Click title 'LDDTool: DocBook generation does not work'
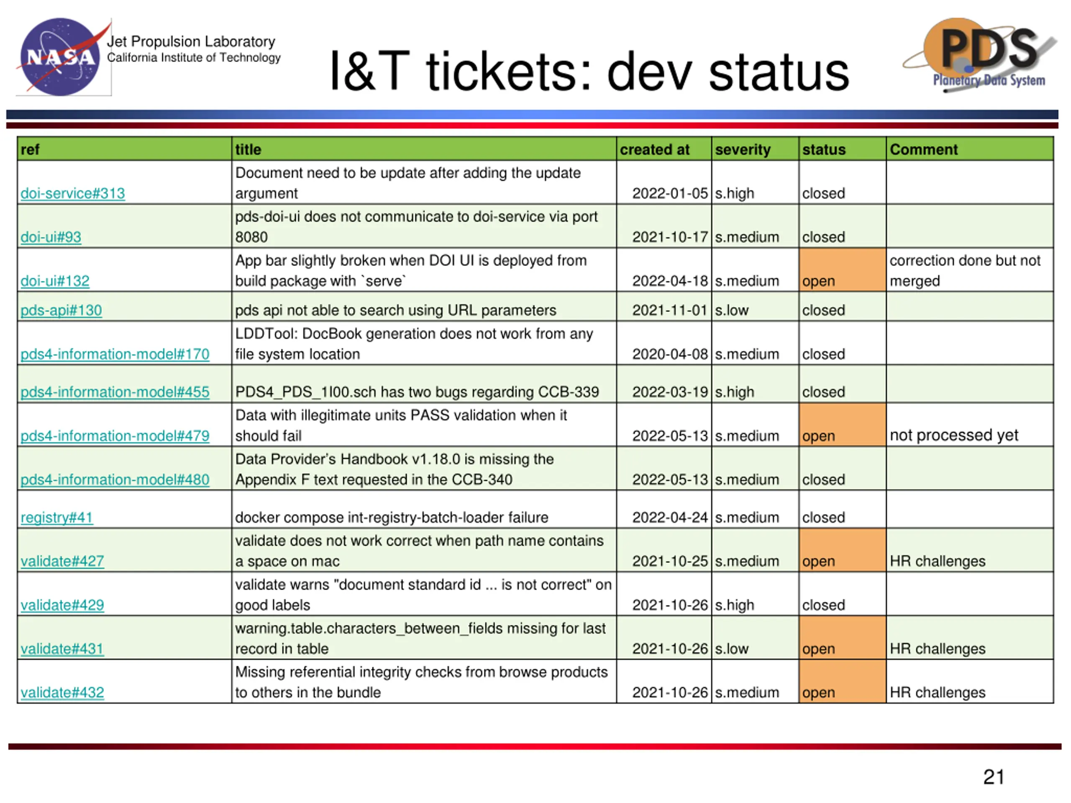The width and height of the screenshot is (1071, 803). [x=414, y=344]
